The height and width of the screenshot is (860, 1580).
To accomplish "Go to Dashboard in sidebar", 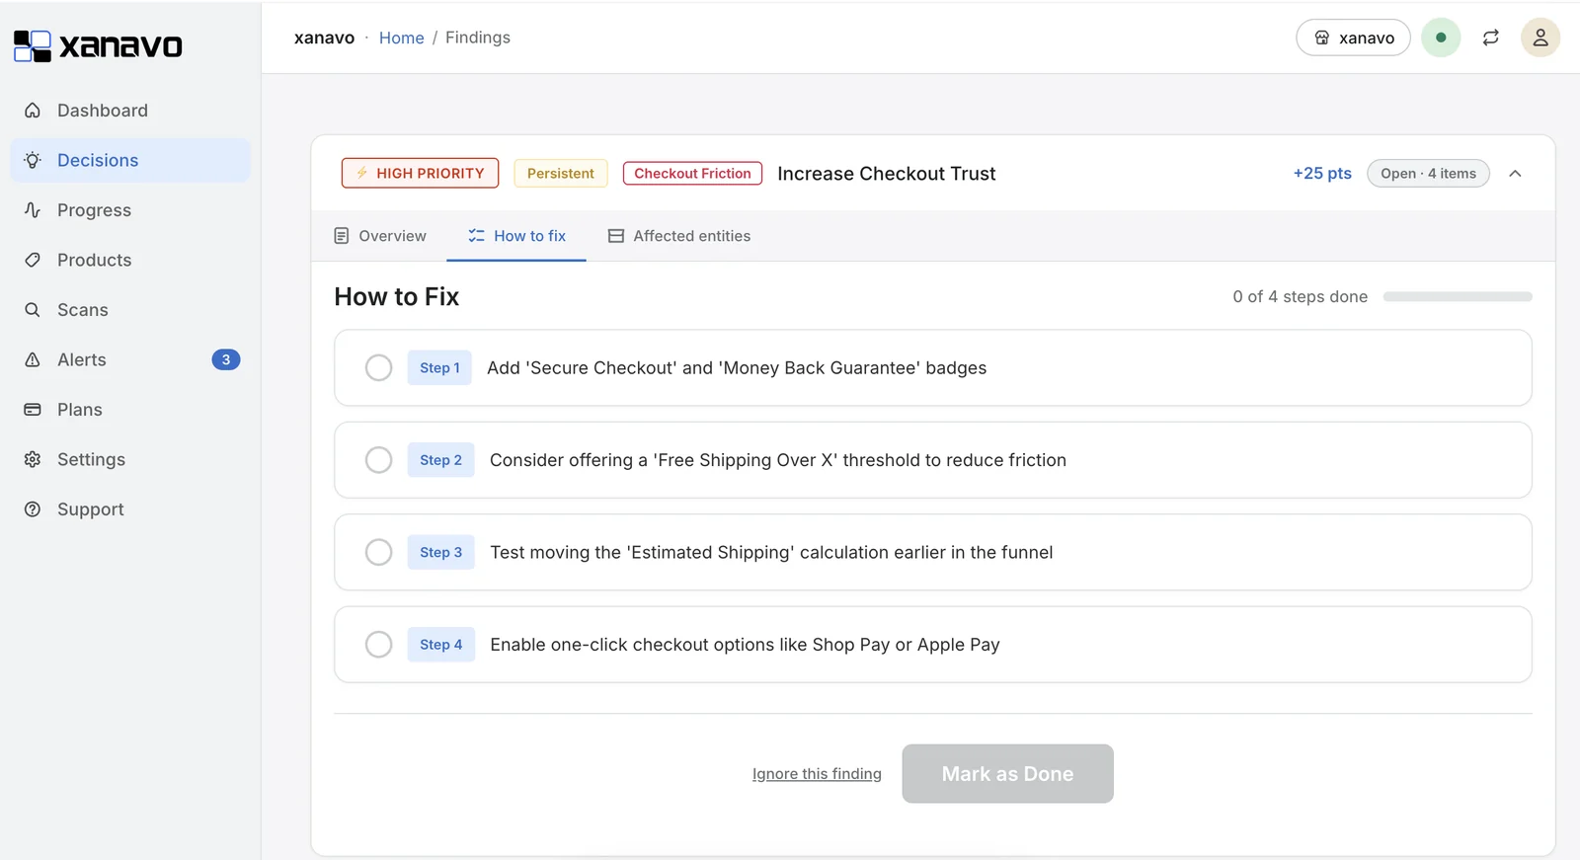I will point(130,111).
